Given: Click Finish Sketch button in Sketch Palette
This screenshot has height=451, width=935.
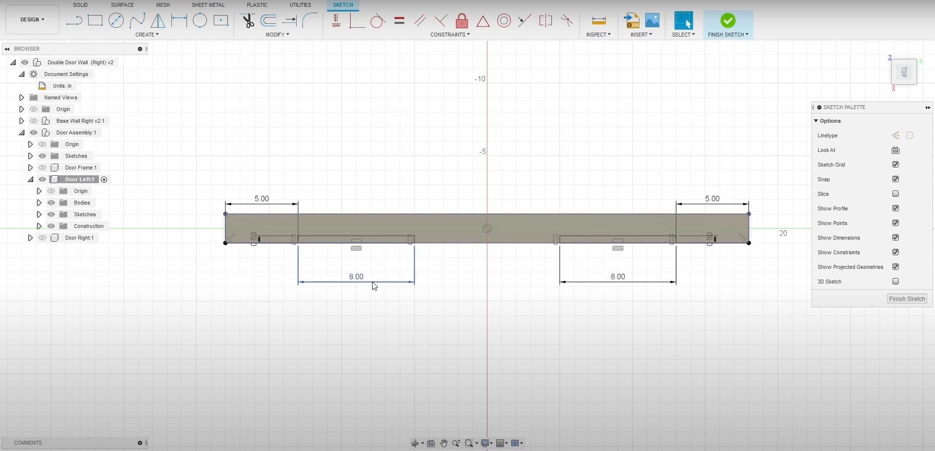Looking at the screenshot, I should 907,299.
